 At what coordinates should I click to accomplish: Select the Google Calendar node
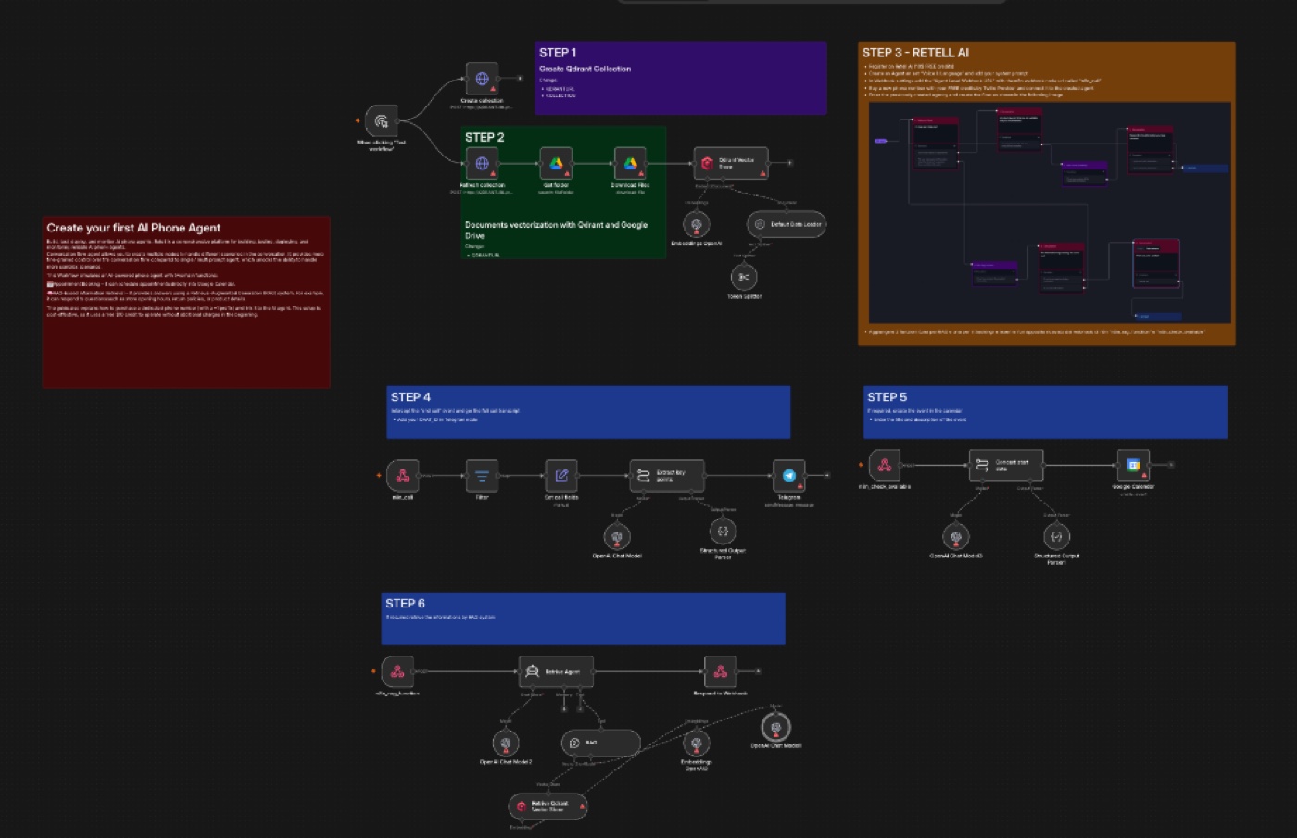[x=1133, y=466]
